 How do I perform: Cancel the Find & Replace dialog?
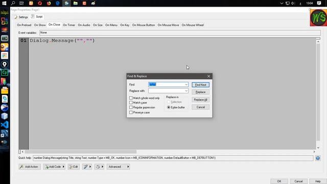[200, 107]
